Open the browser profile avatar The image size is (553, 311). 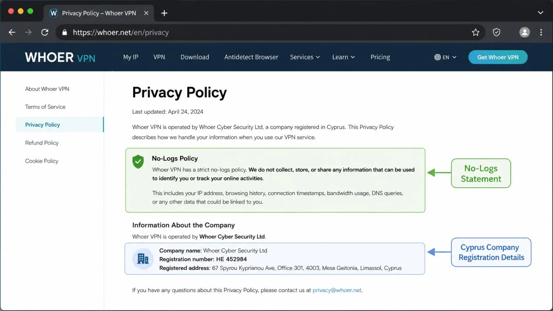(524, 32)
